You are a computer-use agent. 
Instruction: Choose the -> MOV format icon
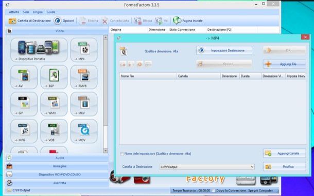[x=84, y=131]
